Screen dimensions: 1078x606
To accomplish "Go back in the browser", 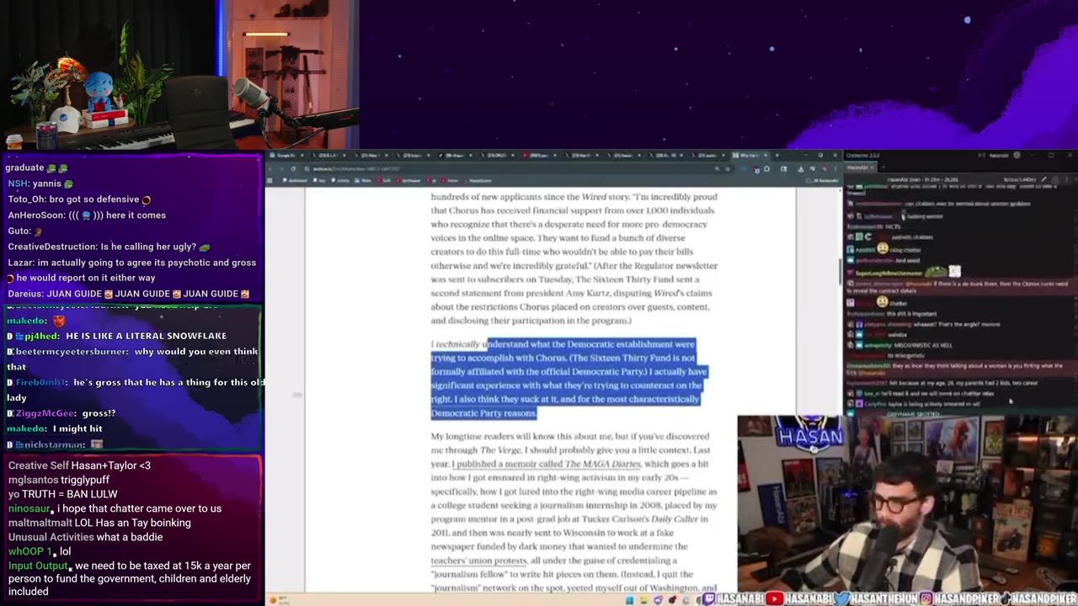I will 270,168.
